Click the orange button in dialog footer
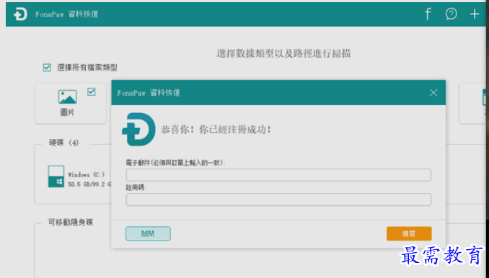Screen dimensions: 489x278 (x=409, y=233)
